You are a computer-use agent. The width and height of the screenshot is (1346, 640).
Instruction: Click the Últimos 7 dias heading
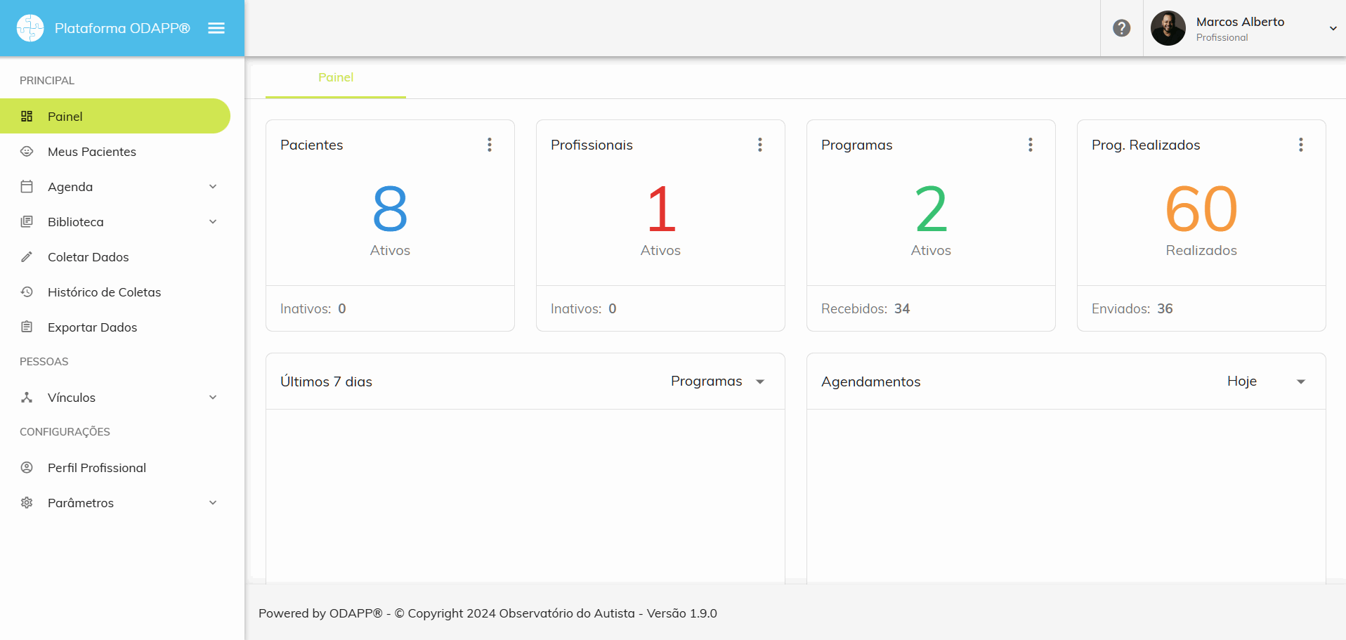327,381
